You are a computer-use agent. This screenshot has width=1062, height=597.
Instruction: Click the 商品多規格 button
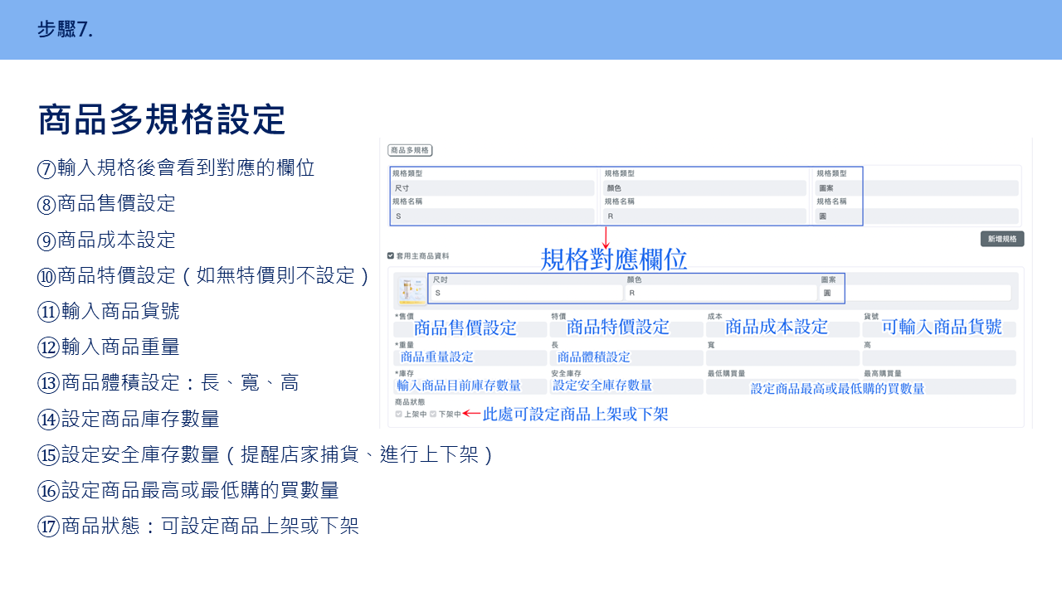tap(410, 150)
